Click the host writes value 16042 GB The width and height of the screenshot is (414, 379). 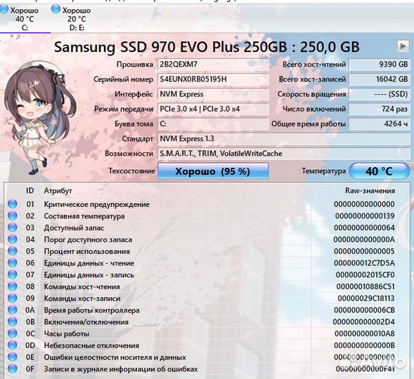(379, 79)
